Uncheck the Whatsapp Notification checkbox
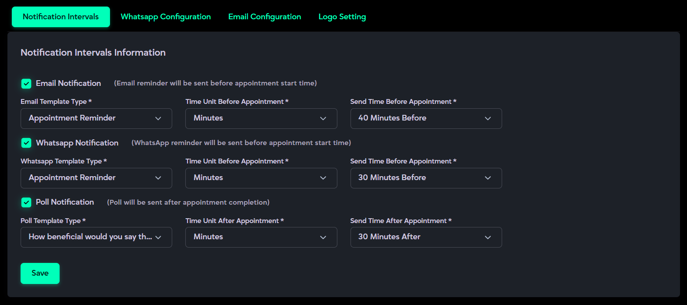This screenshot has width=687, height=305. (x=26, y=143)
